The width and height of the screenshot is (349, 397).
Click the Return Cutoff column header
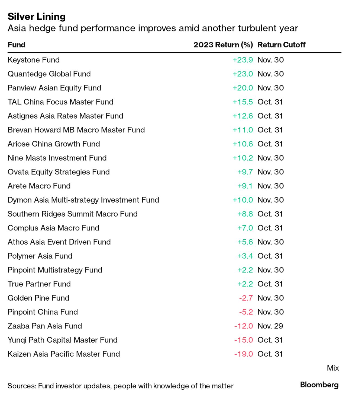[281, 45]
